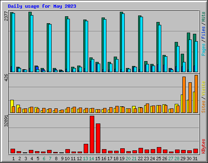Click the Sites legend label
208x163 pixels.
tap(203, 107)
